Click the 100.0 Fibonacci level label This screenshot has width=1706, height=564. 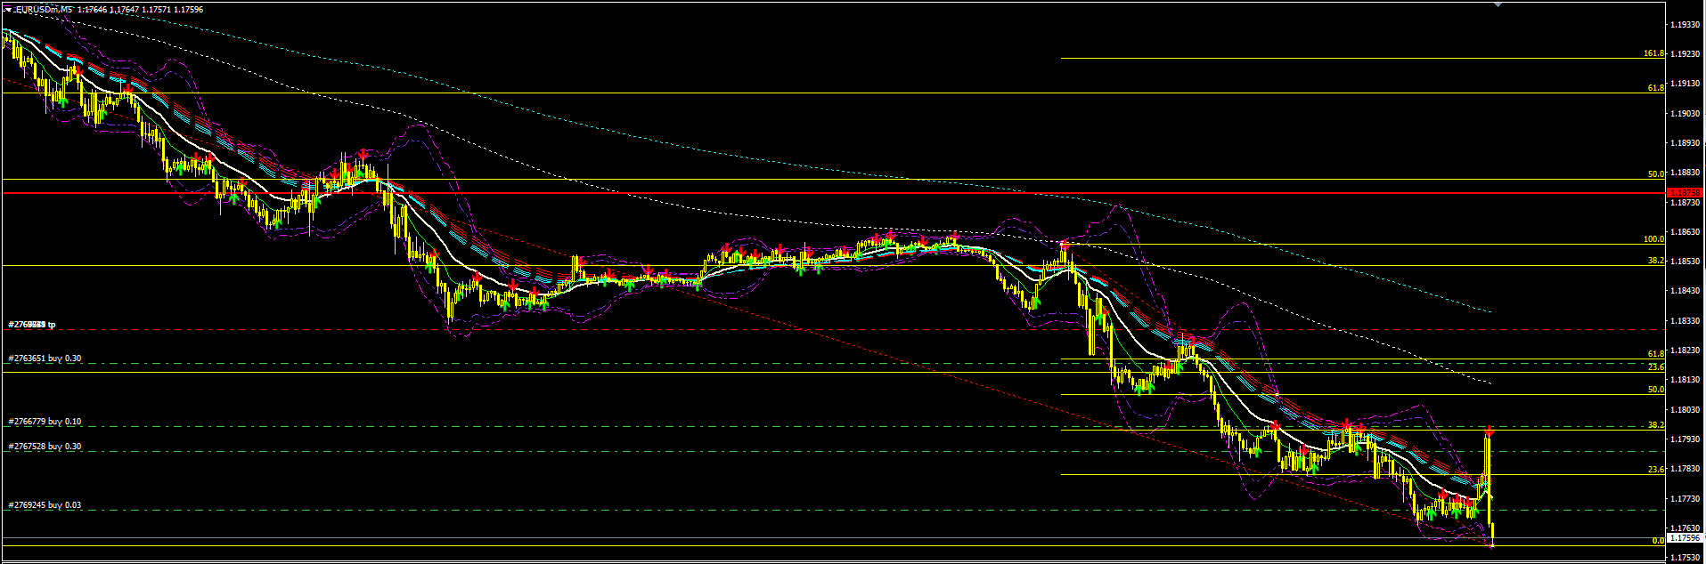(x=1653, y=239)
